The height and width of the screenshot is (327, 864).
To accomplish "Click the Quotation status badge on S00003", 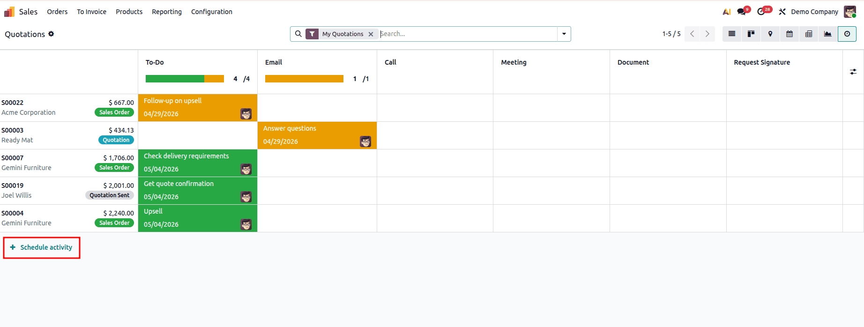I will 116,140.
